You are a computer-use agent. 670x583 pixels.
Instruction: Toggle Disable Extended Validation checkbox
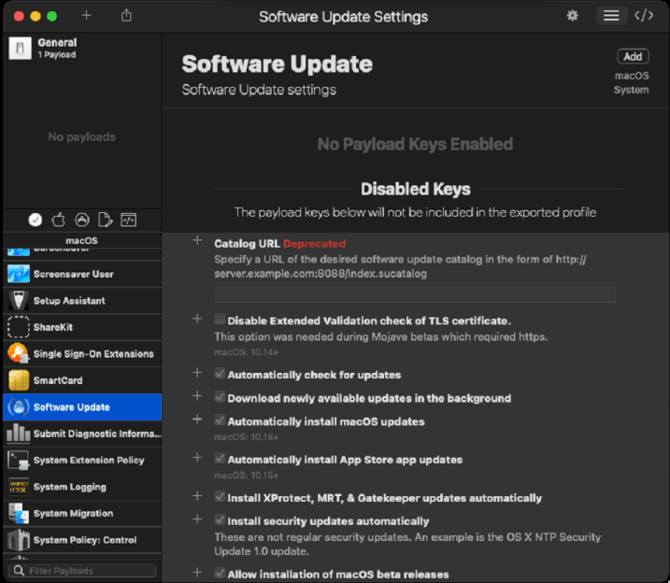220,319
